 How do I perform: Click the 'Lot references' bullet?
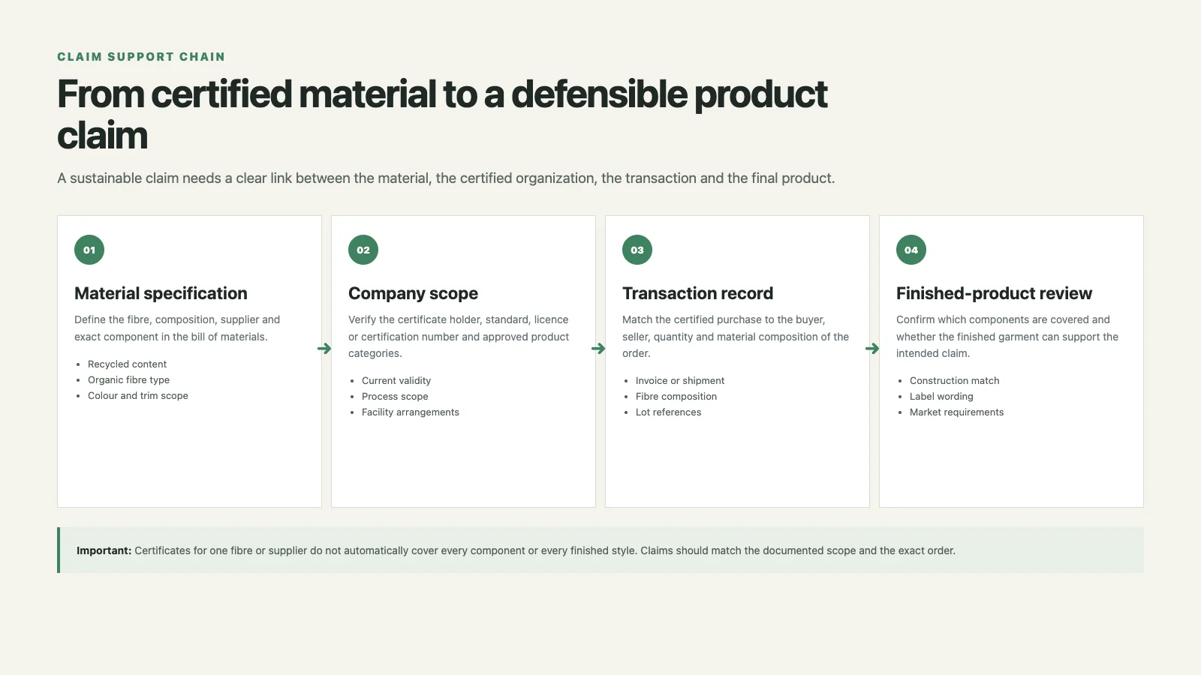coord(668,412)
